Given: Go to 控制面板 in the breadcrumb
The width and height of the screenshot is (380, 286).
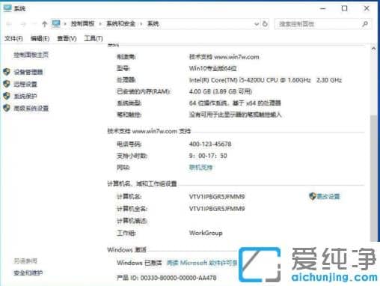Looking at the screenshot, I should click(x=83, y=24).
